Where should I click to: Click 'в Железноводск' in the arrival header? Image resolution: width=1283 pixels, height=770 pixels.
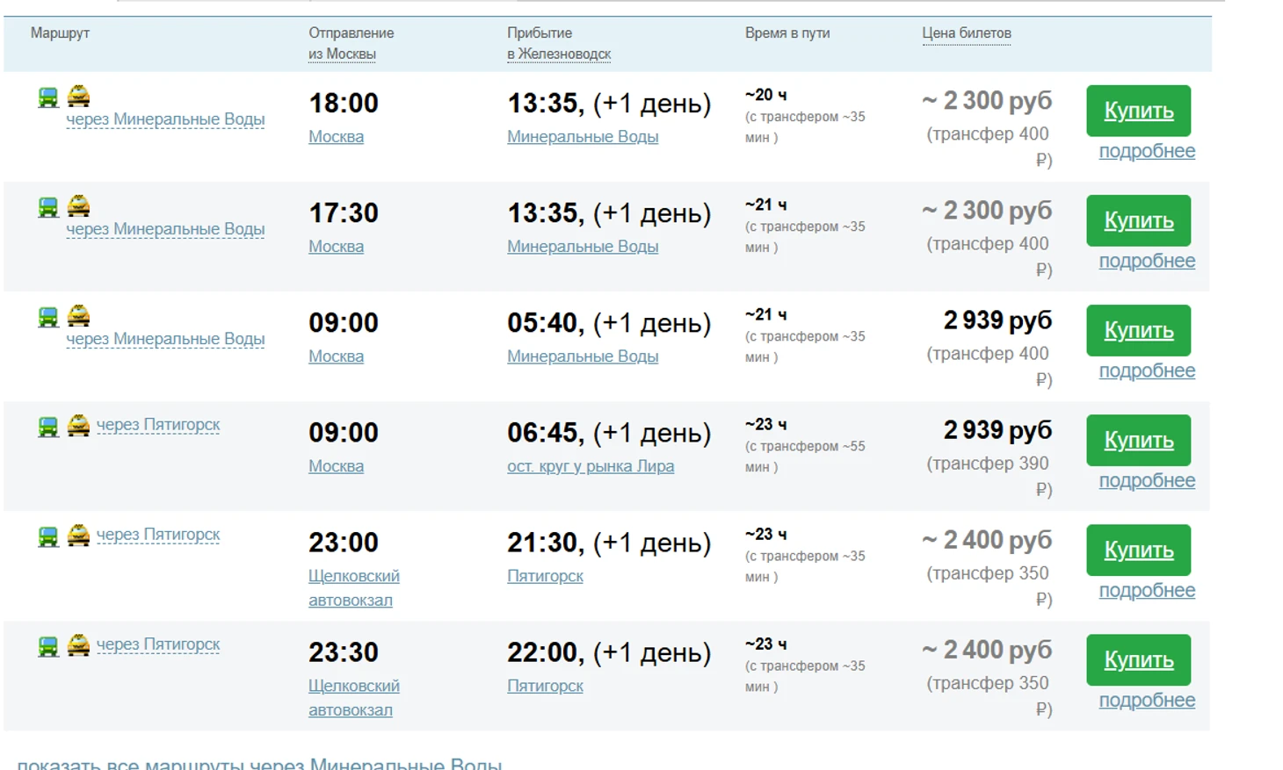click(x=559, y=54)
